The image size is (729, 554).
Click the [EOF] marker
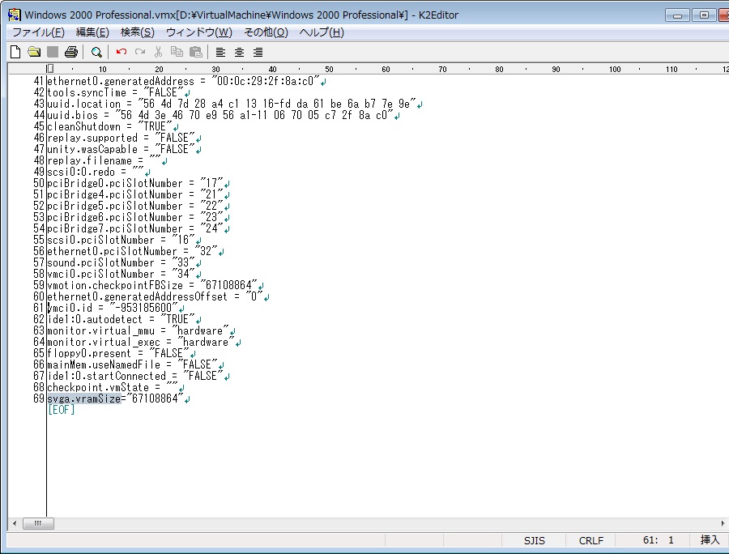(62, 410)
